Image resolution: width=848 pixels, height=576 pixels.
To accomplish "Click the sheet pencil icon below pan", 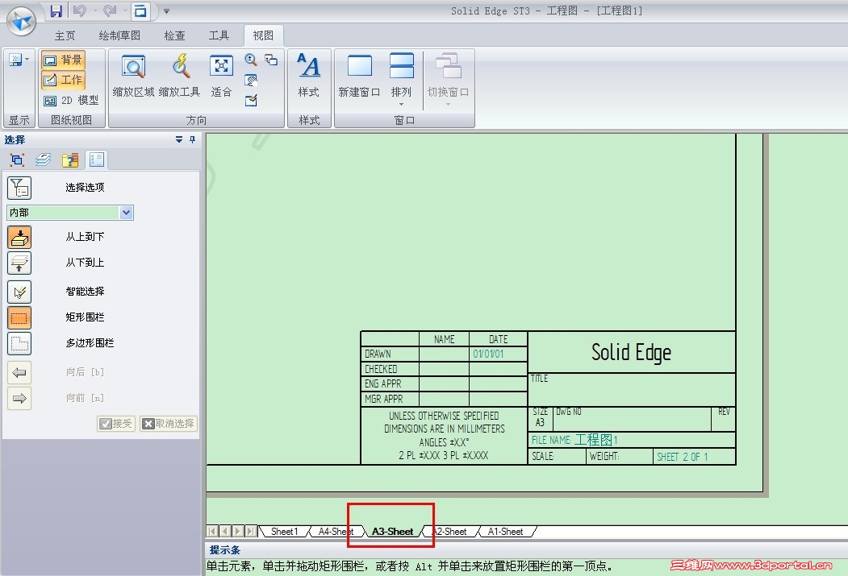I will point(250,101).
